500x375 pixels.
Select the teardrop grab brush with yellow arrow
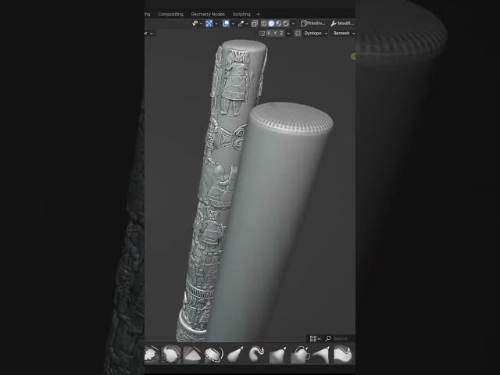[x=235, y=354]
